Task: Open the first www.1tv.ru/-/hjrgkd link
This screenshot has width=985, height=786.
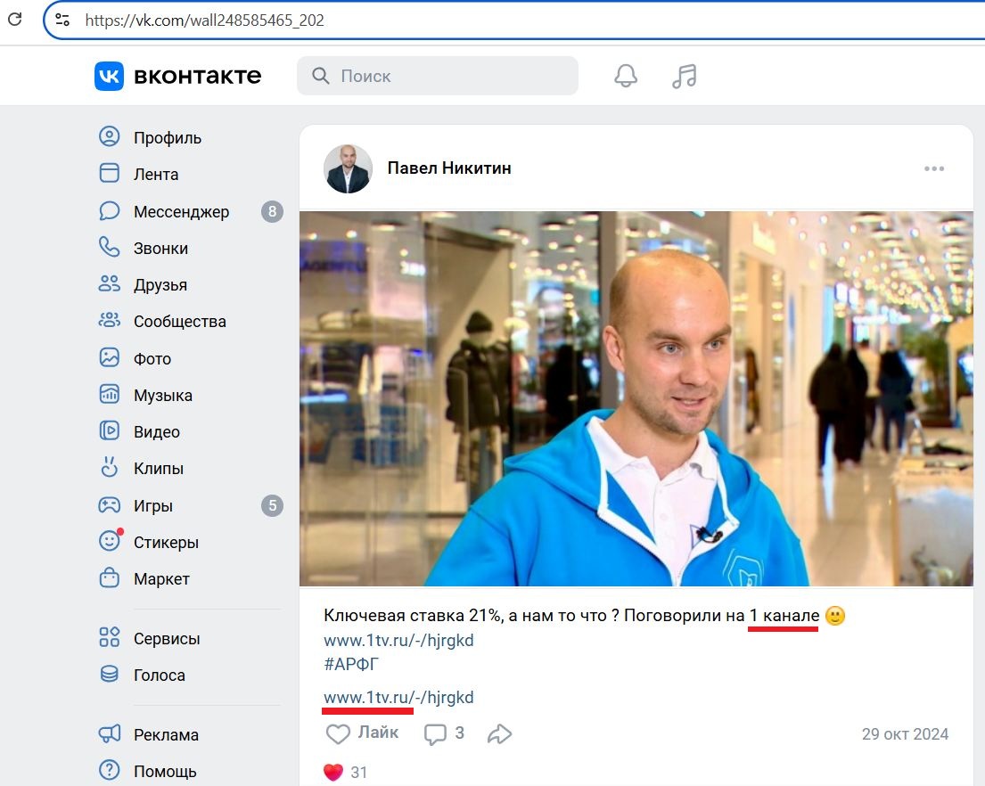Action: click(398, 641)
